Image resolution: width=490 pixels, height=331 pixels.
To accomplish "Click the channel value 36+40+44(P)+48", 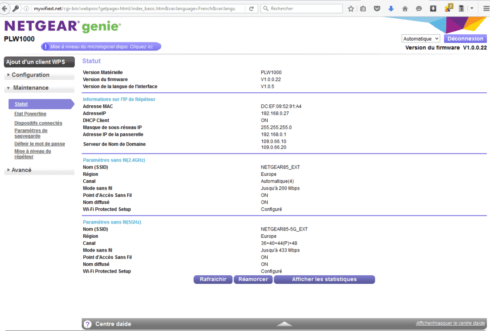I will point(279,243).
